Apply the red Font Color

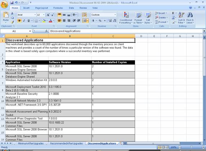[x=50, y=21]
